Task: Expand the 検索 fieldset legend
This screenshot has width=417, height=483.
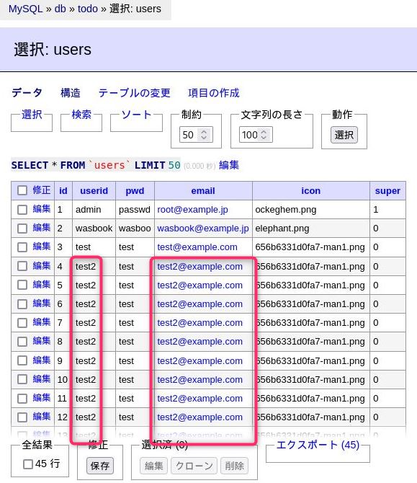Action: coord(81,115)
